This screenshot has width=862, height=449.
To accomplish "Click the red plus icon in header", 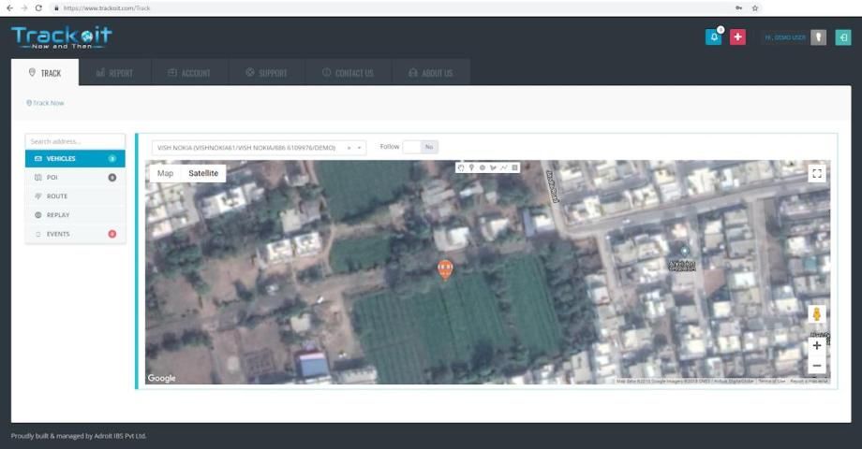I will click(x=737, y=37).
